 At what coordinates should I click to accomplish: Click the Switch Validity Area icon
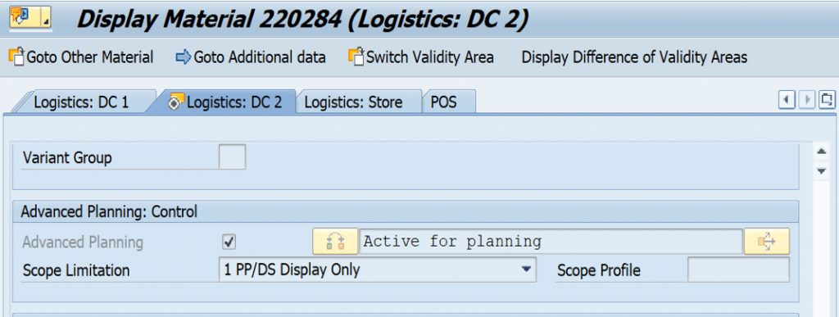coord(356,57)
